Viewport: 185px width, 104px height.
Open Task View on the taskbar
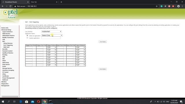pyautogui.click(x=14, y=101)
